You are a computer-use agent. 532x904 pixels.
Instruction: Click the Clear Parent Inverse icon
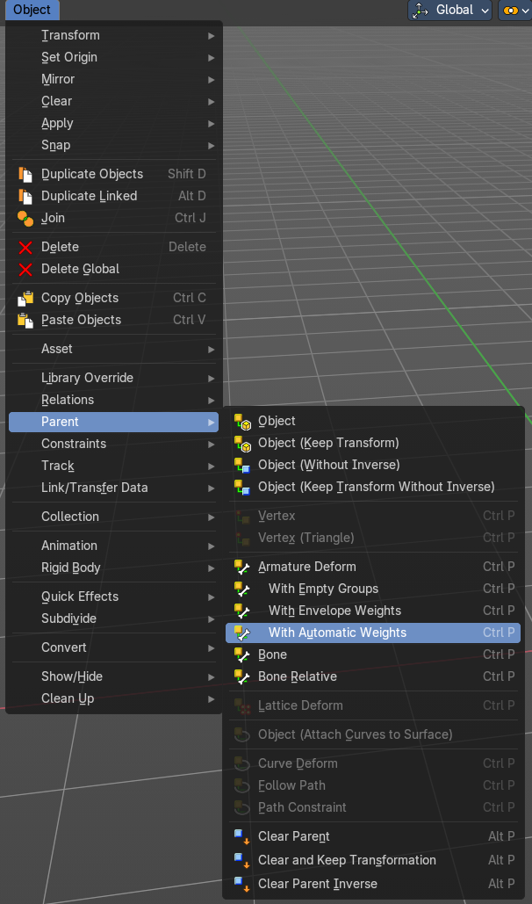point(242,884)
